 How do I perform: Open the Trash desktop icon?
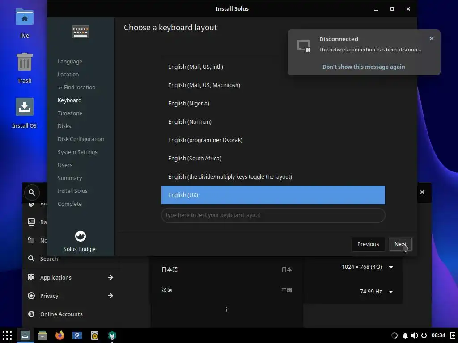pyautogui.click(x=25, y=68)
